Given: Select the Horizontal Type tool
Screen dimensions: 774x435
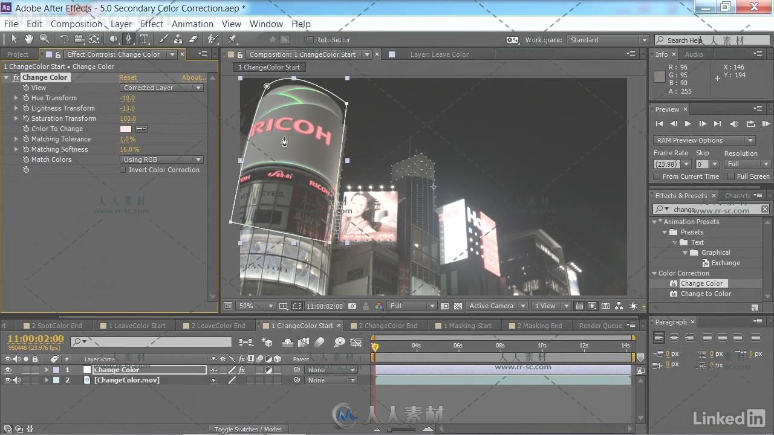Looking at the screenshot, I should coord(144,39).
